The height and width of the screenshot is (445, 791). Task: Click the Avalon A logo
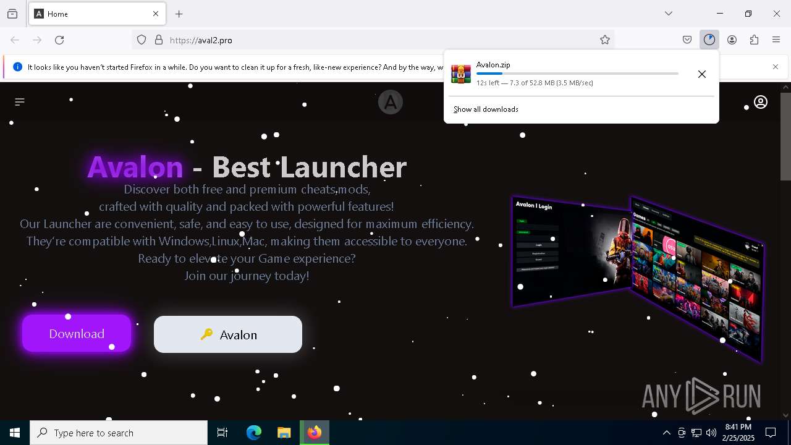(391, 102)
